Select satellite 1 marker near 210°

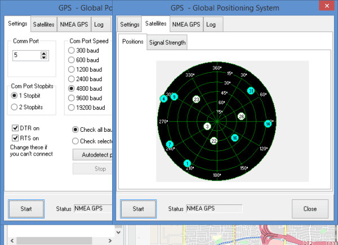187,163
